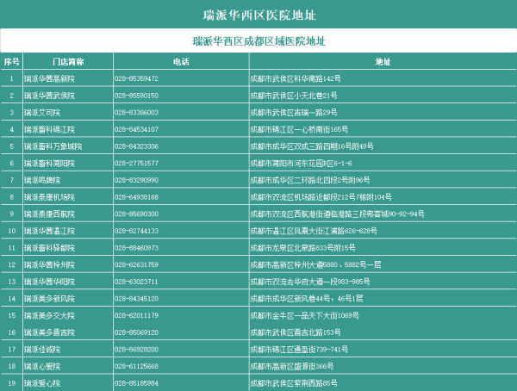Click address 成都市成华区双成三路四期16号附49号
517x391 pixels.
(312, 146)
